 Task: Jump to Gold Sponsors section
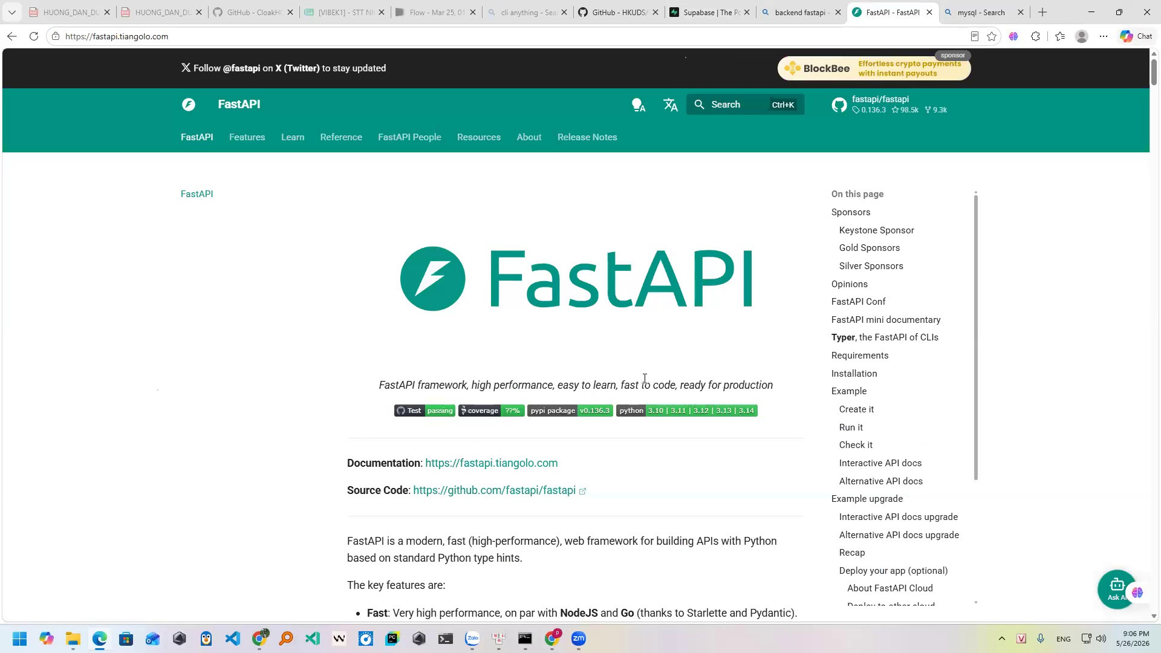tap(869, 248)
